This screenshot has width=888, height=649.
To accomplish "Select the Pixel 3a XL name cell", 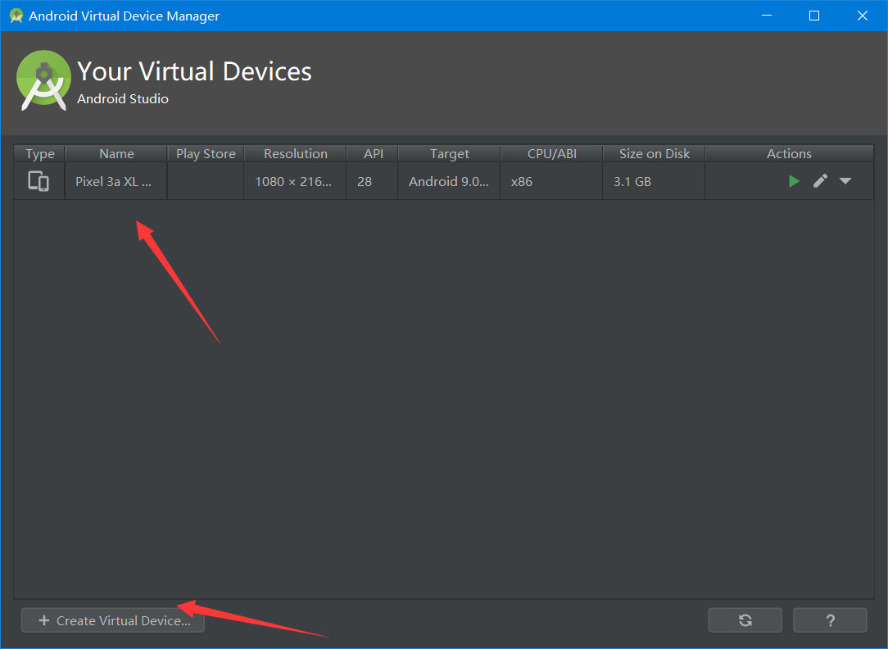I will point(116,181).
